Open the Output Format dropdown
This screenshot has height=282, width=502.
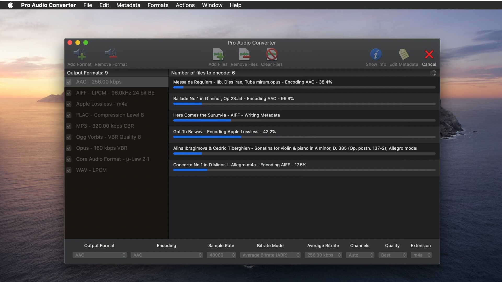100,255
